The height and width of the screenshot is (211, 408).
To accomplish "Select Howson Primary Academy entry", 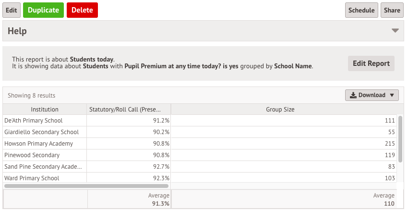I will 200,144.
